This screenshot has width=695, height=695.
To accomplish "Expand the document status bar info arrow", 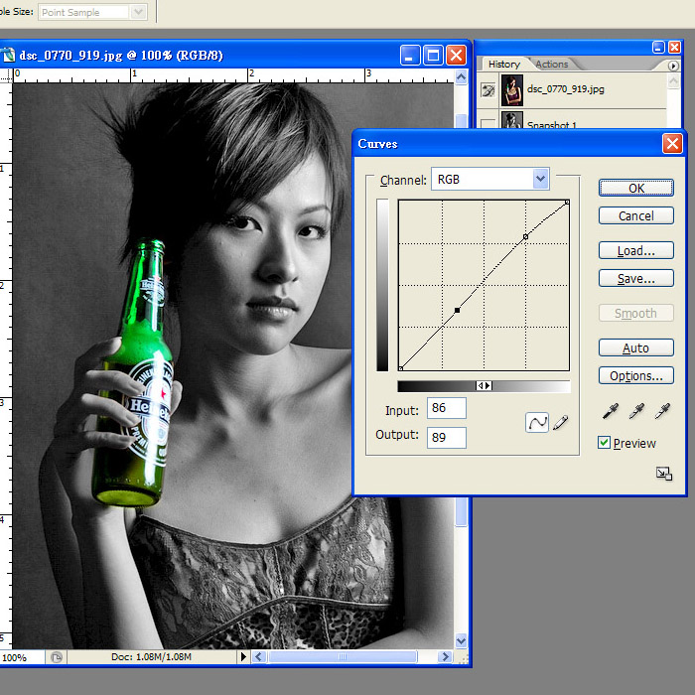I will (244, 657).
